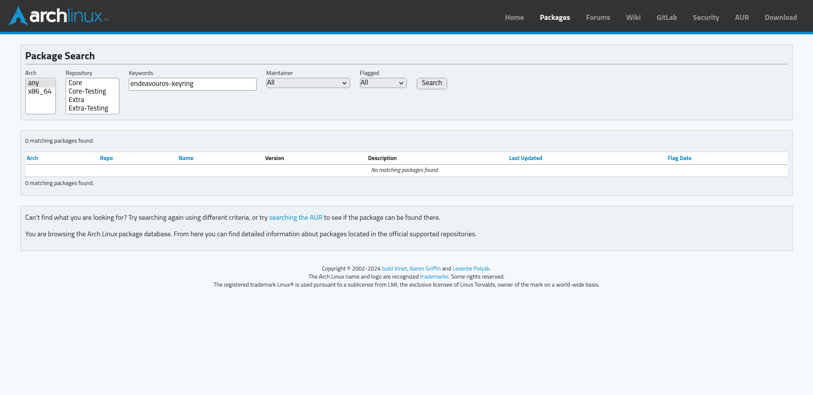Click the Search button
Image resolution: width=813 pixels, height=395 pixels.
point(431,83)
